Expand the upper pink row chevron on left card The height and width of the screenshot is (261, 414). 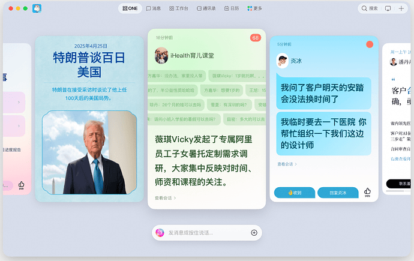coord(19,102)
